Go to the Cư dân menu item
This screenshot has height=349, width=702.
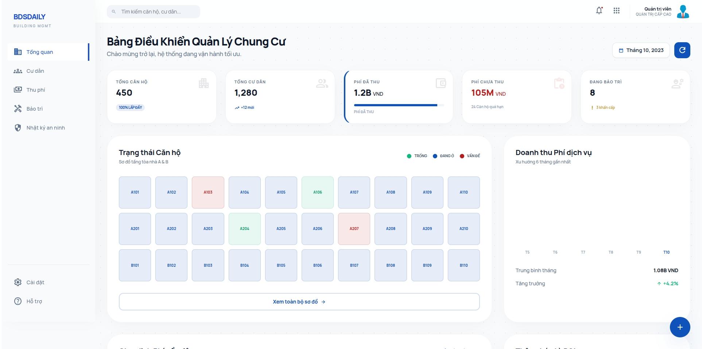35,71
